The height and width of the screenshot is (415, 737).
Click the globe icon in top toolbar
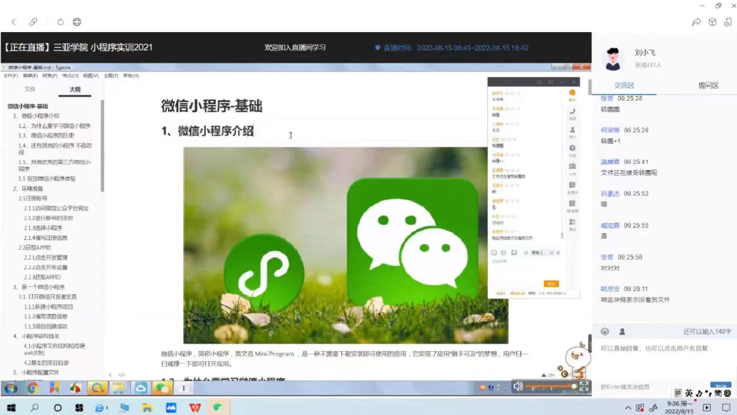77,22
